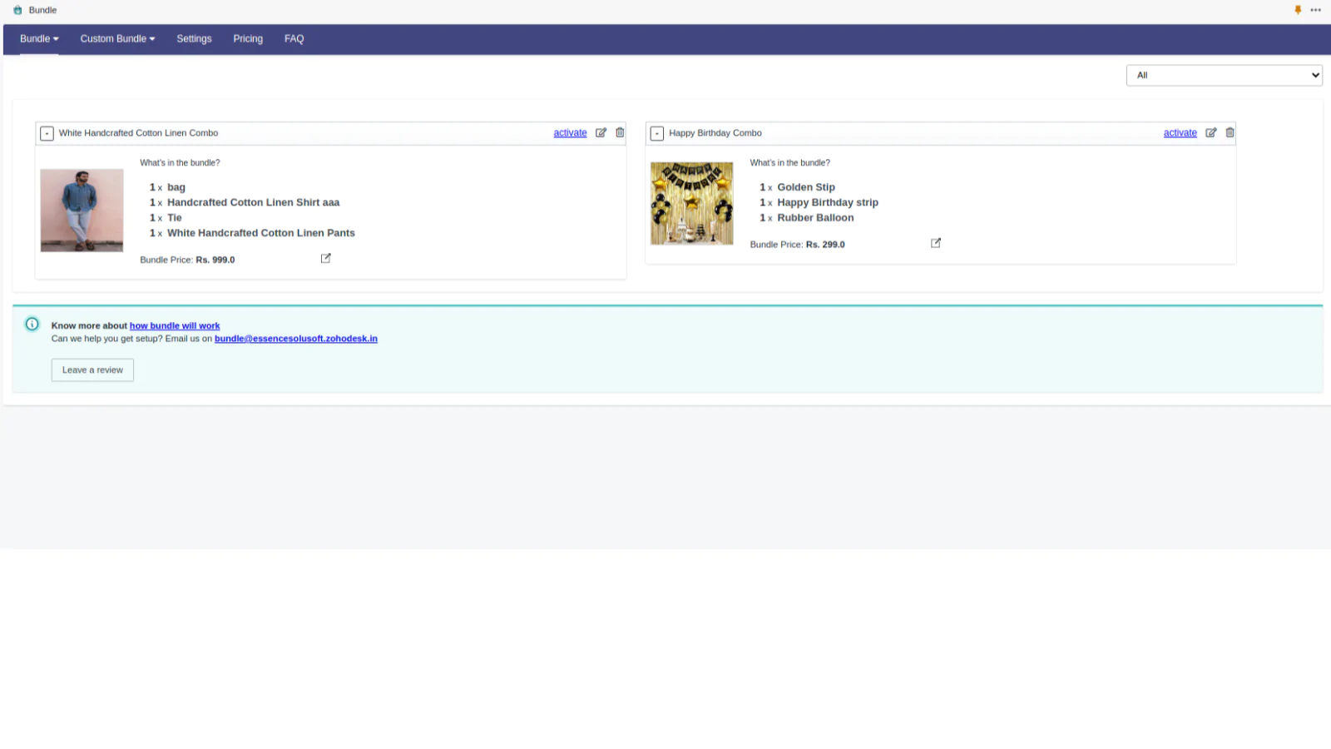This screenshot has height=749, width=1331.
Task: Click the Handcrafted Cotton Linen Shirt aaa item
Action: [254, 202]
